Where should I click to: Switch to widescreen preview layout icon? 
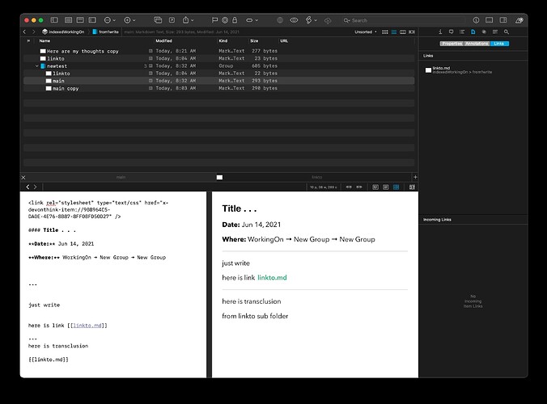92,20
